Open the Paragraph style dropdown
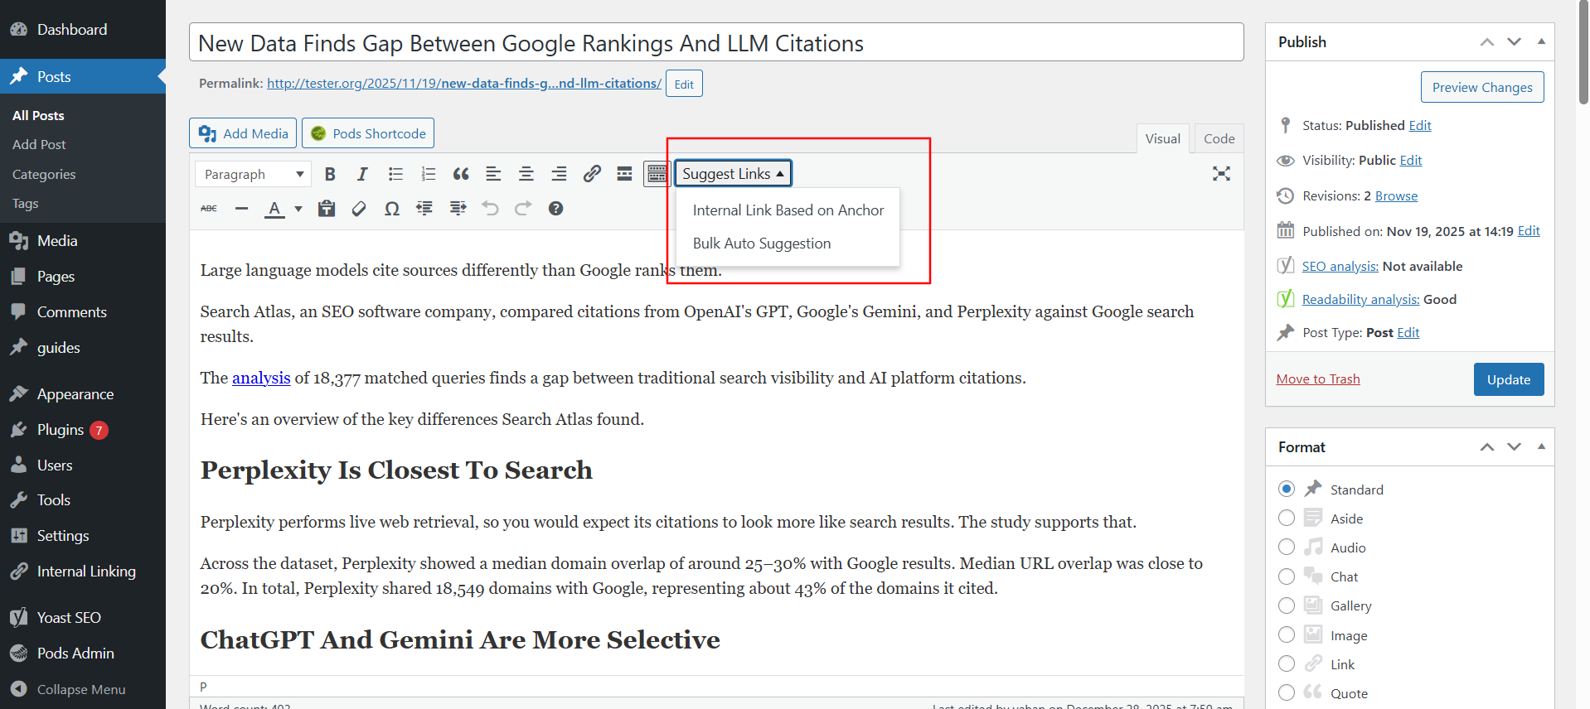Viewport: 1590px width, 709px height. (253, 174)
